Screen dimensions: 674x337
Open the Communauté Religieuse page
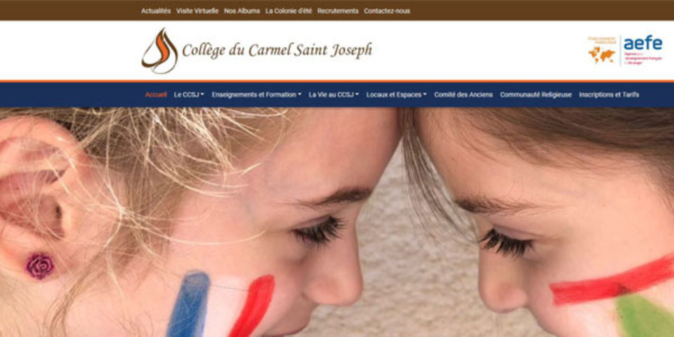[x=536, y=95]
